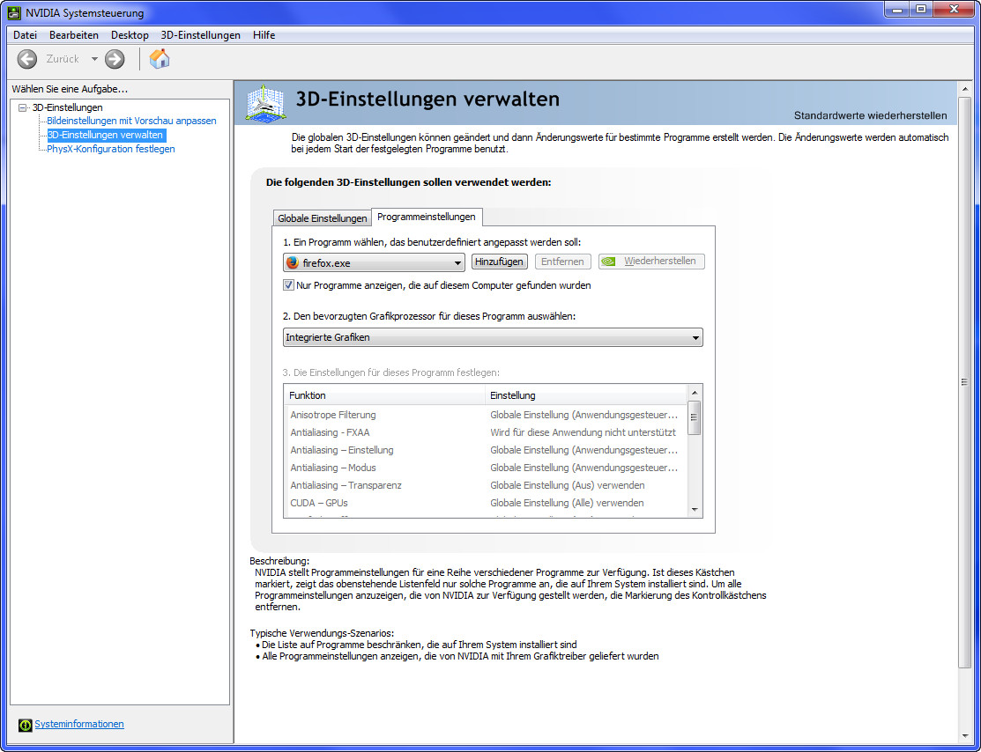Select the 'Anisotrope Filterung' row
The image size is (981, 752).
[x=485, y=415]
